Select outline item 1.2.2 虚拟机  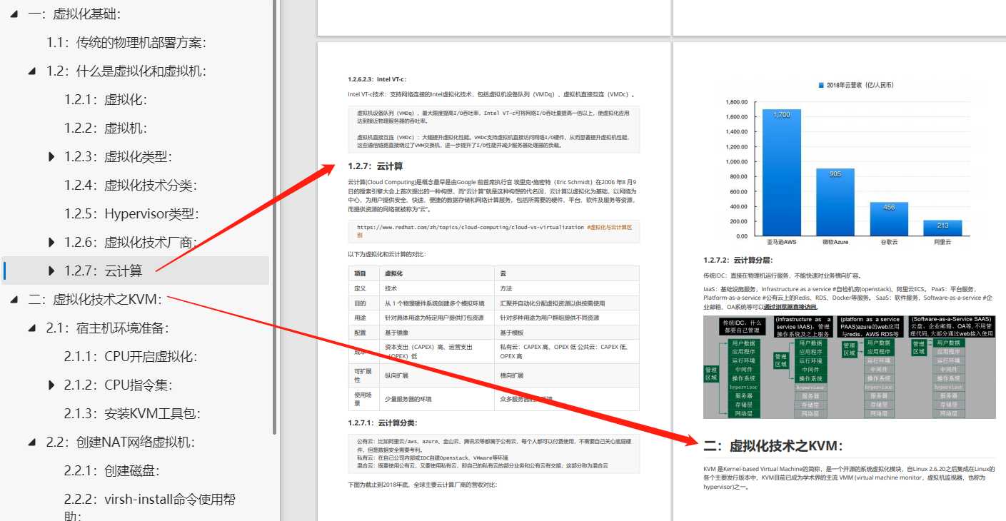coord(106,128)
